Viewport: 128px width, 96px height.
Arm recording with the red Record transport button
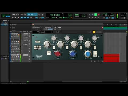click(99, 15)
